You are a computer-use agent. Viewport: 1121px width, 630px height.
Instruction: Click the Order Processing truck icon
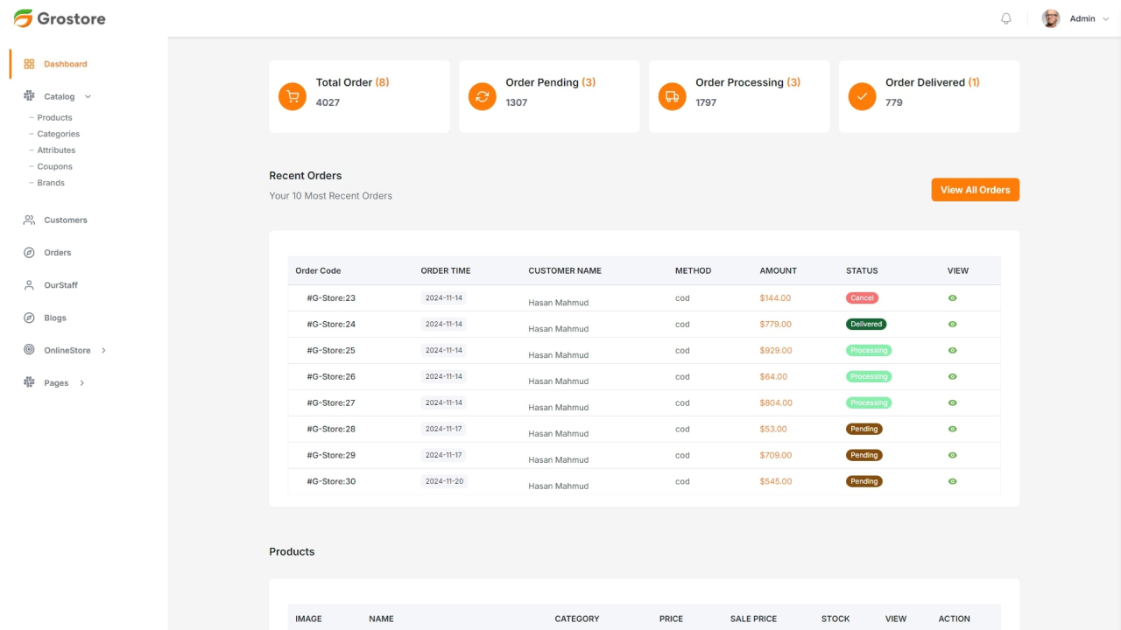pos(673,96)
